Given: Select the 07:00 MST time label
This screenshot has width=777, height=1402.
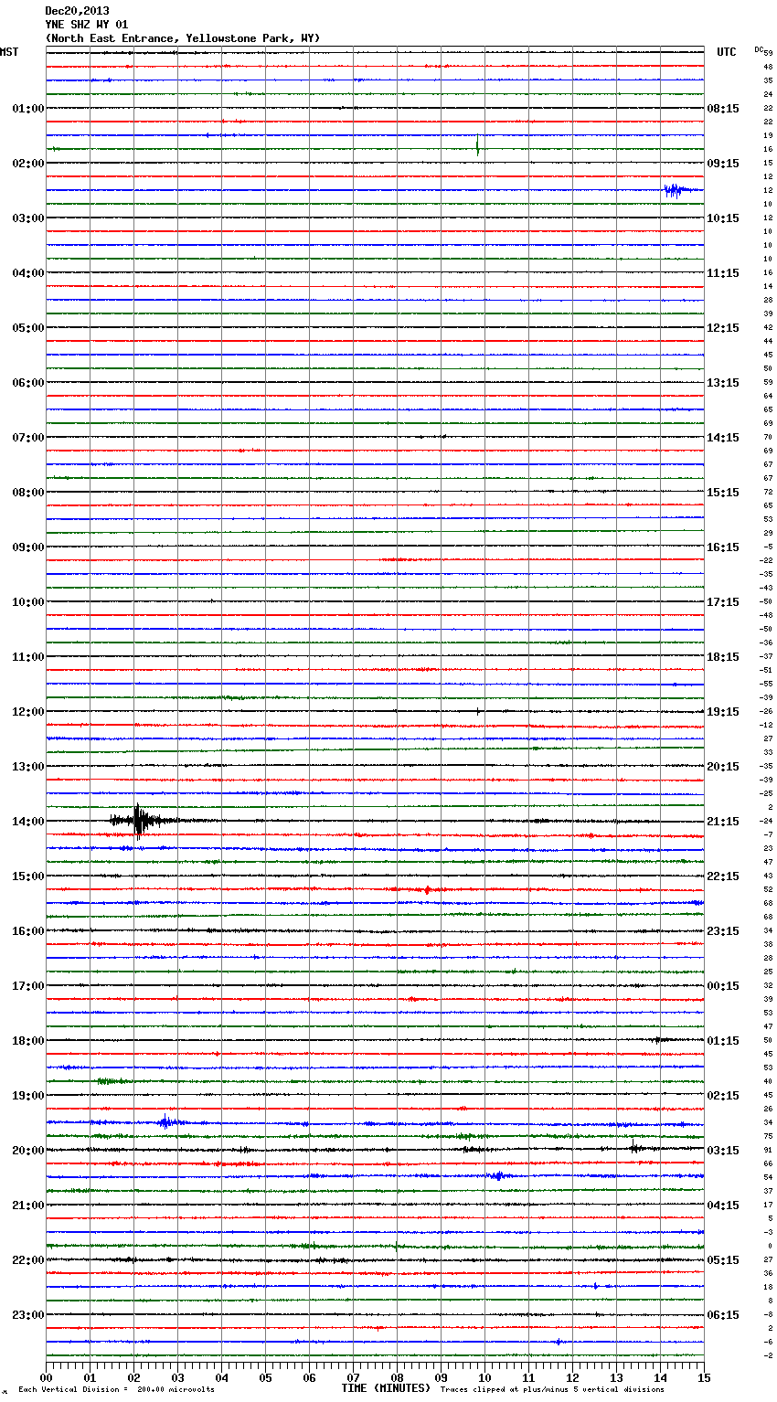Looking at the screenshot, I should pos(28,438).
